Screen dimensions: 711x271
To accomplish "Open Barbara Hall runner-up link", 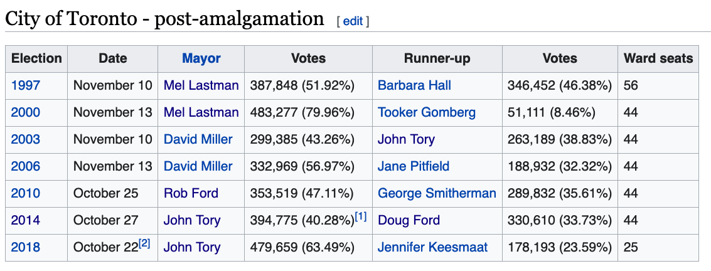I will pyautogui.click(x=414, y=85).
